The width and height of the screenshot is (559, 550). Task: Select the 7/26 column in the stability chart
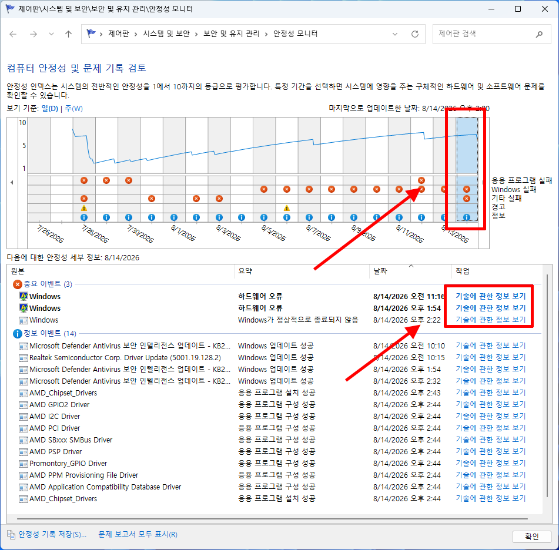[39, 170]
